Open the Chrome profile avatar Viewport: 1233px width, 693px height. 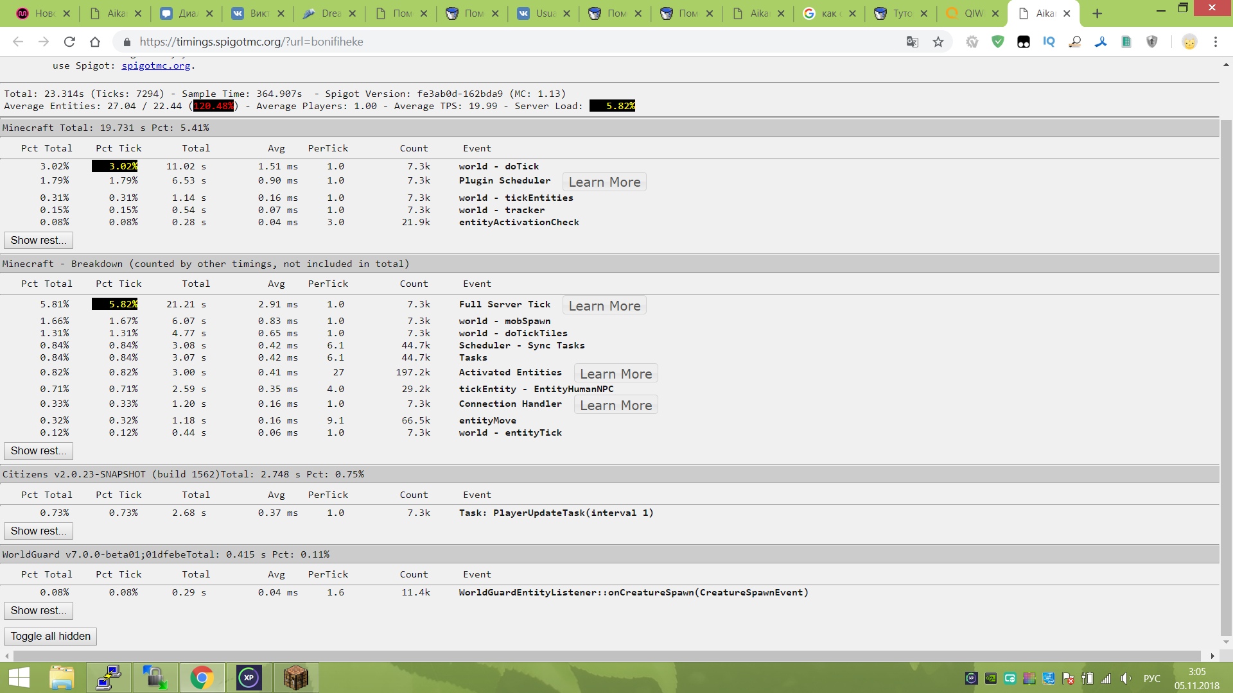[x=1189, y=42]
